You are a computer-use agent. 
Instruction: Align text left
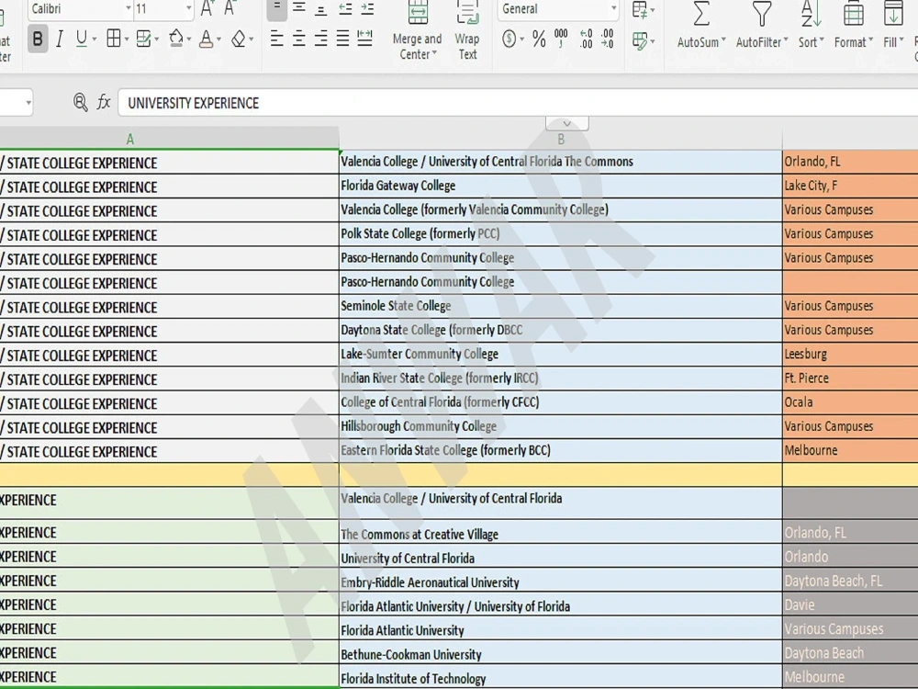click(x=277, y=40)
